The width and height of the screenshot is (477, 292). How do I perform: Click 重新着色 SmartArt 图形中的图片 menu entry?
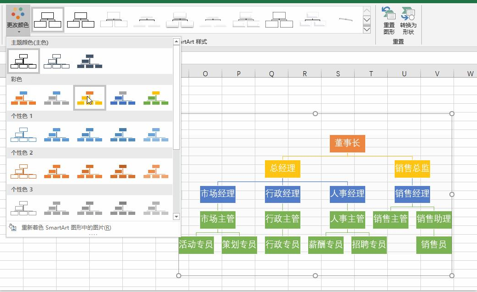66,228
